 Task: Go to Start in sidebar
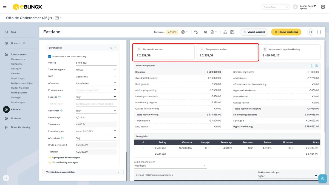coord(13,32)
